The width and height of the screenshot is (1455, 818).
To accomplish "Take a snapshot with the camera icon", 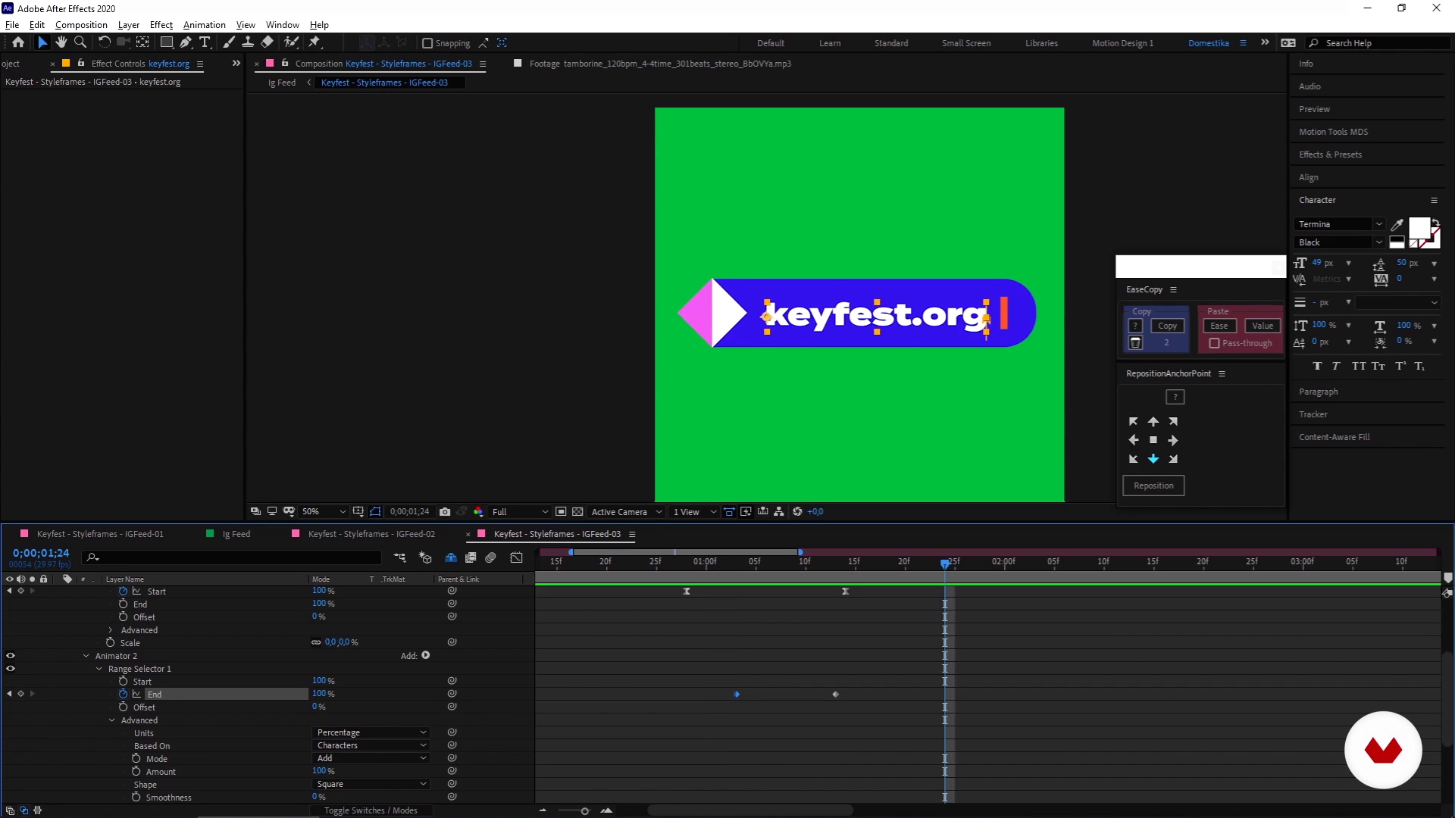I will click(445, 512).
